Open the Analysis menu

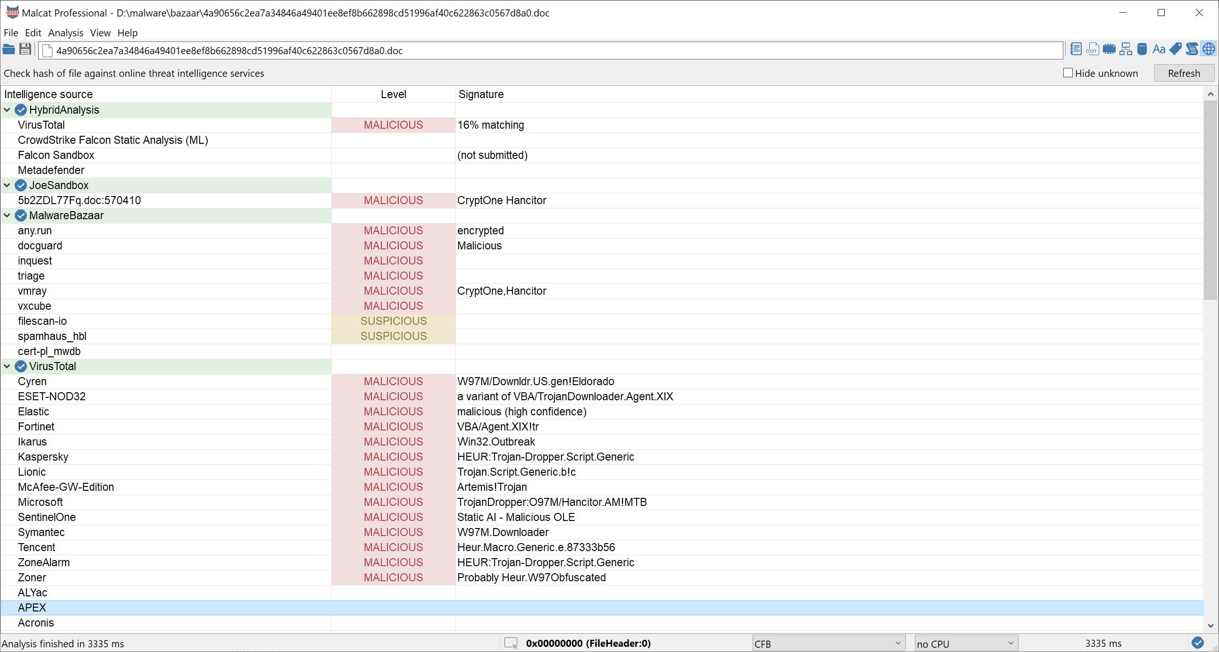66,33
